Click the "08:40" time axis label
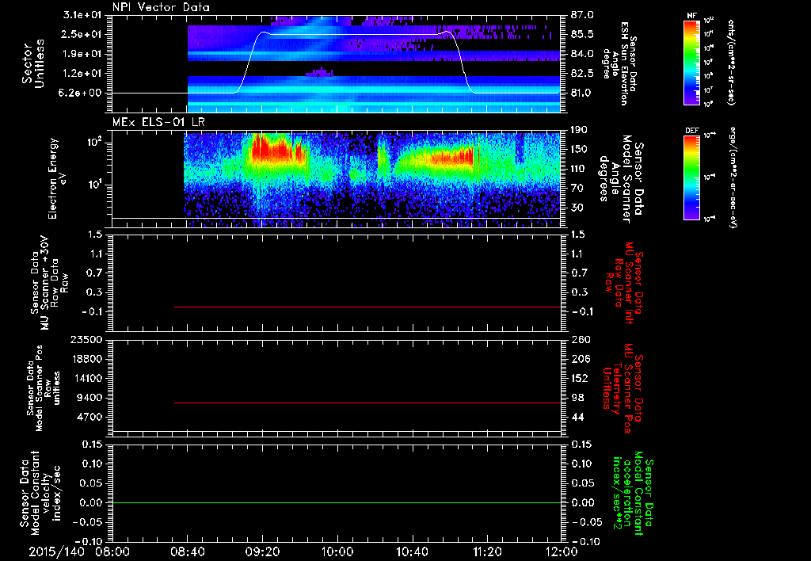 (x=188, y=551)
